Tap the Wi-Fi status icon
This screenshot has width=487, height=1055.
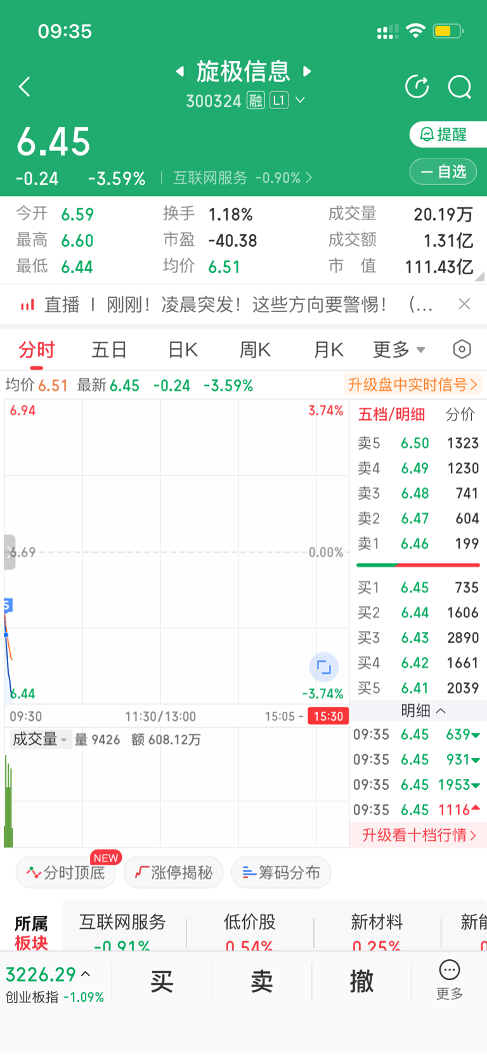point(415,30)
